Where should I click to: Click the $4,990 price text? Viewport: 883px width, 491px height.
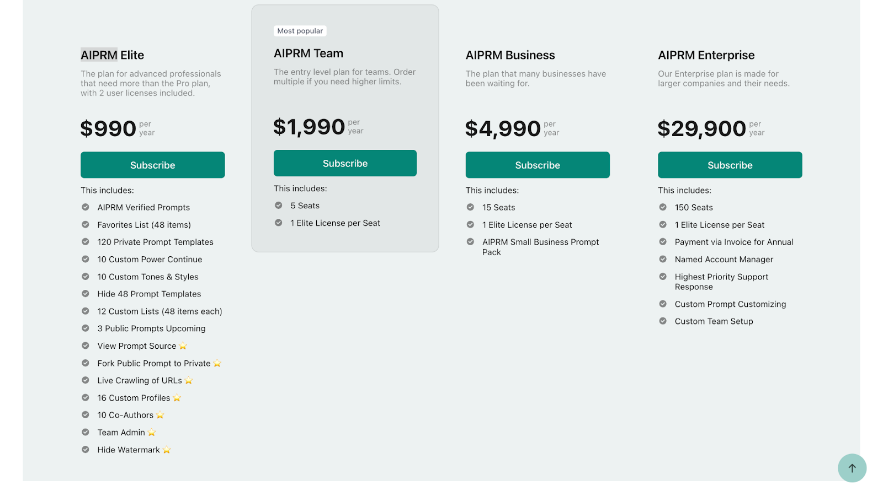[x=503, y=128]
